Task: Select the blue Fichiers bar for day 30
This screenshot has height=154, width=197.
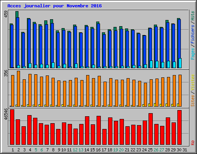Action: coord(179,44)
